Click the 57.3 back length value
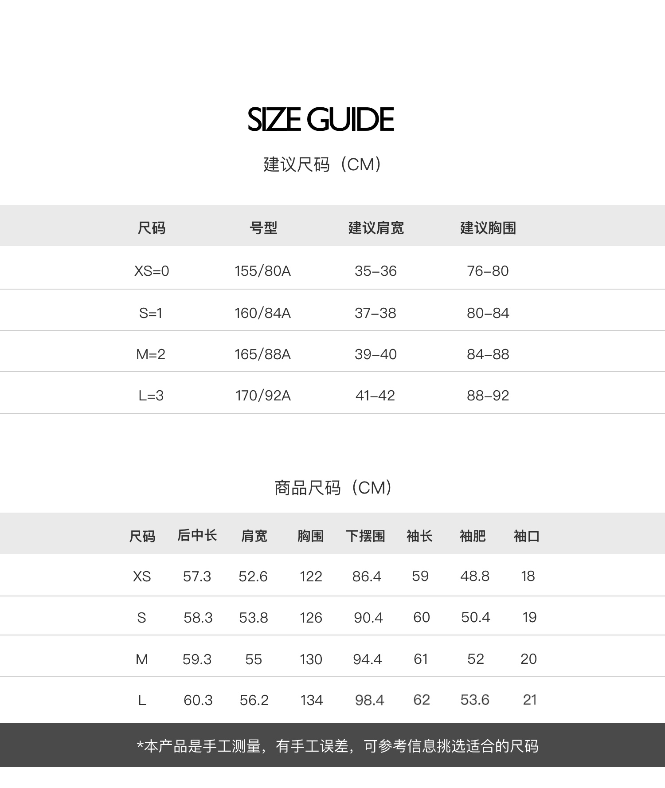This screenshot has width=665, height=788. point(197,576)
